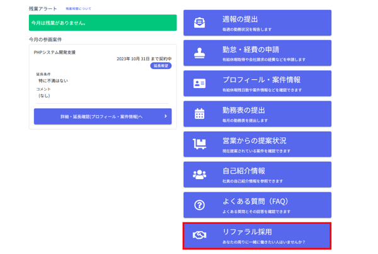This screenshot has width=378, height=254.
Task: Click the calendar icon for 勤務表の提出
Action: click(x=200, y=114)
